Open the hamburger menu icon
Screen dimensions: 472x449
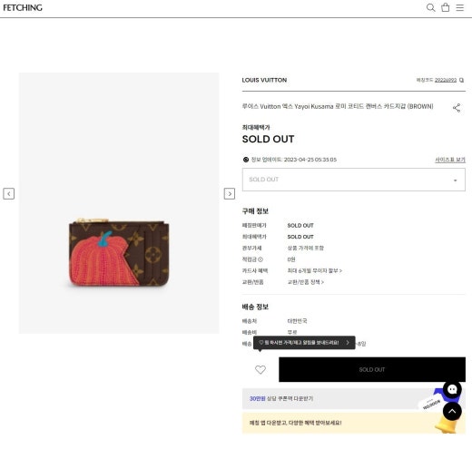460,7
